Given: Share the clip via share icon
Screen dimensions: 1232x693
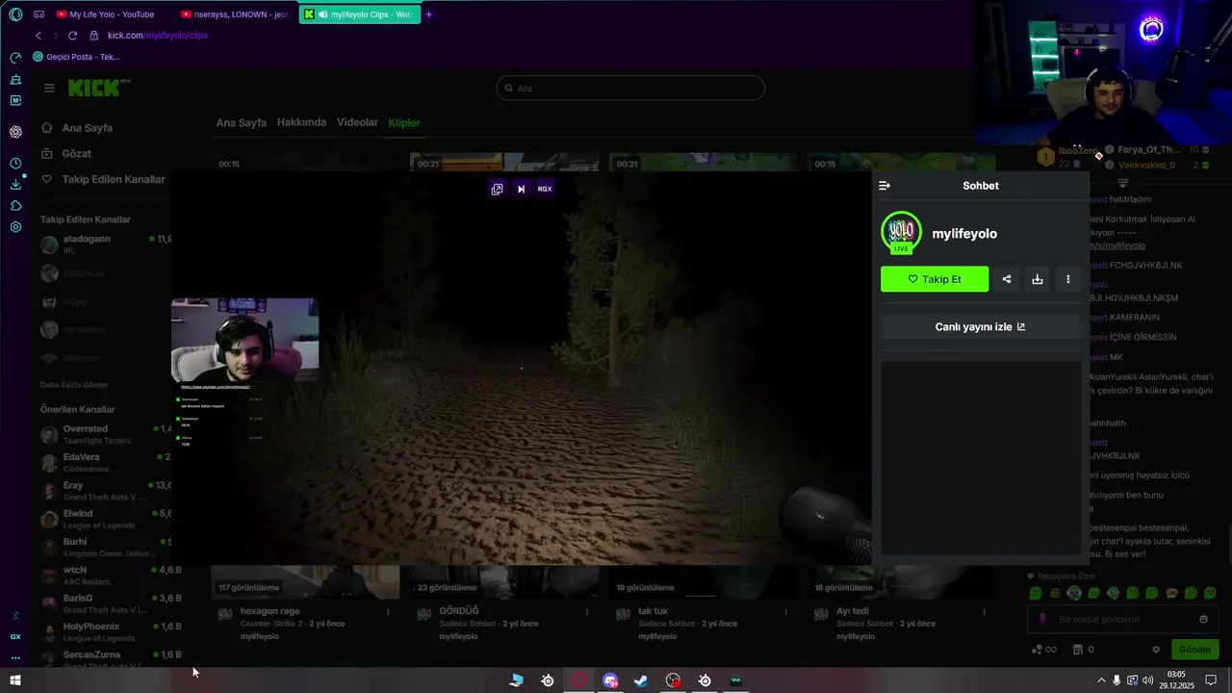Looking at the screenshot, I should click(x=1007, y=279).
